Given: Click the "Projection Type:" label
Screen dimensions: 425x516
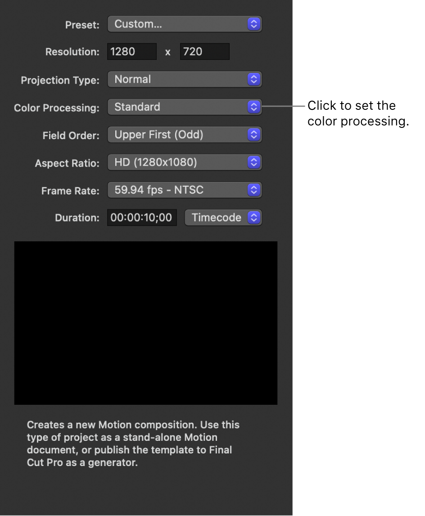Looking at the screenshot, I should 60,81.
